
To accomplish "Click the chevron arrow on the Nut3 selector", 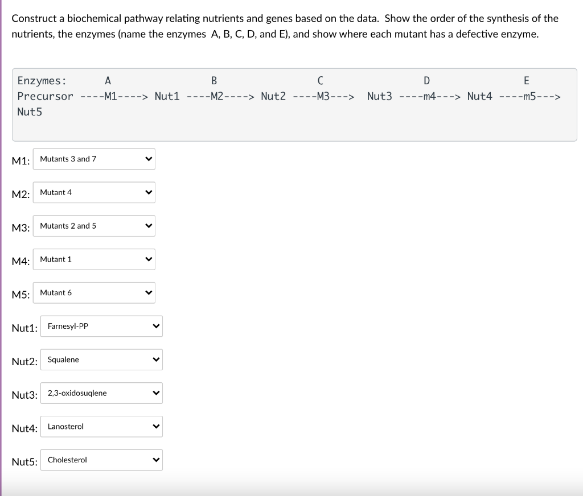I will pos(155,393).
